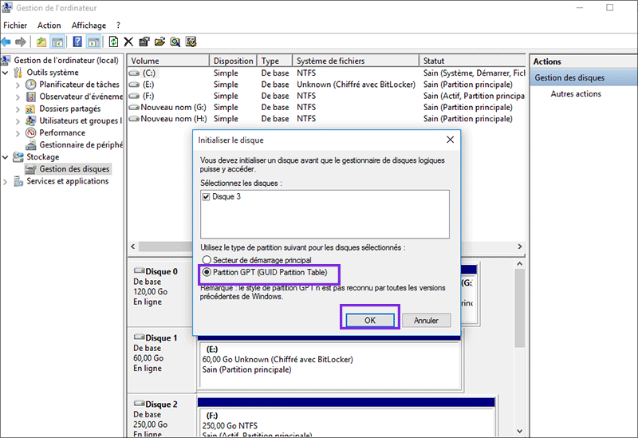The image size is (638, 438).
Task: Click Autres actions in Actions pane
Action: pos(575,94)
